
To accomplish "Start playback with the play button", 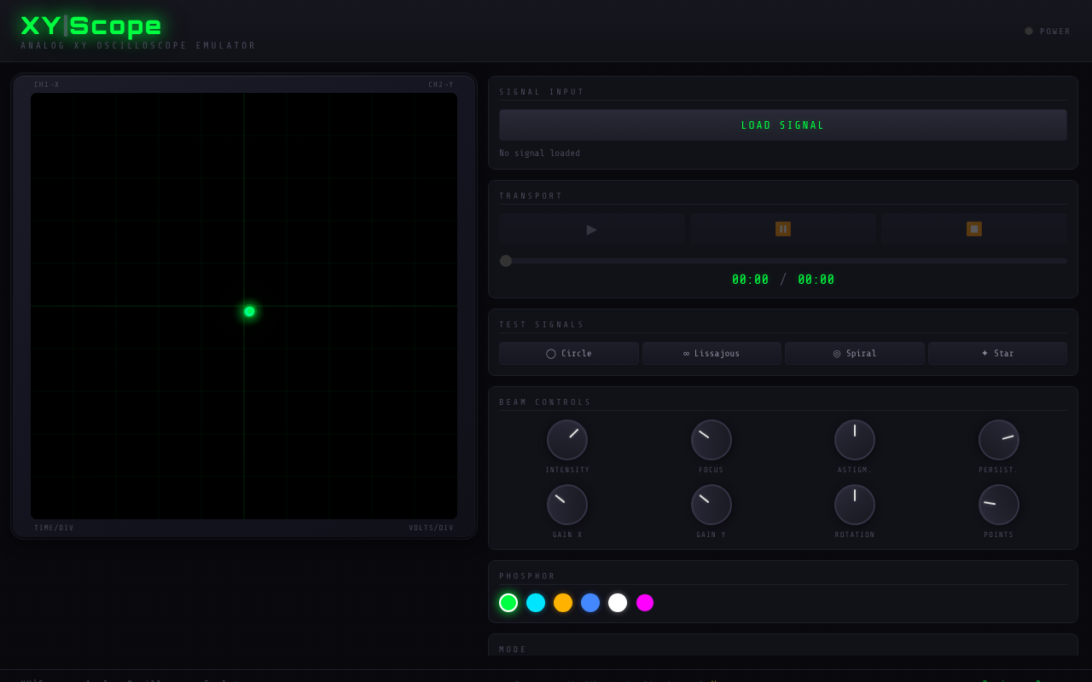I will [592, 229].
